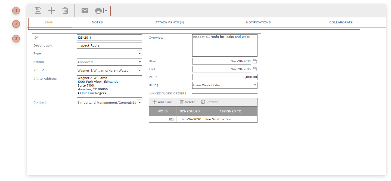
Task: Delete the record with the trash icon
Action: (x=65, y=11)
